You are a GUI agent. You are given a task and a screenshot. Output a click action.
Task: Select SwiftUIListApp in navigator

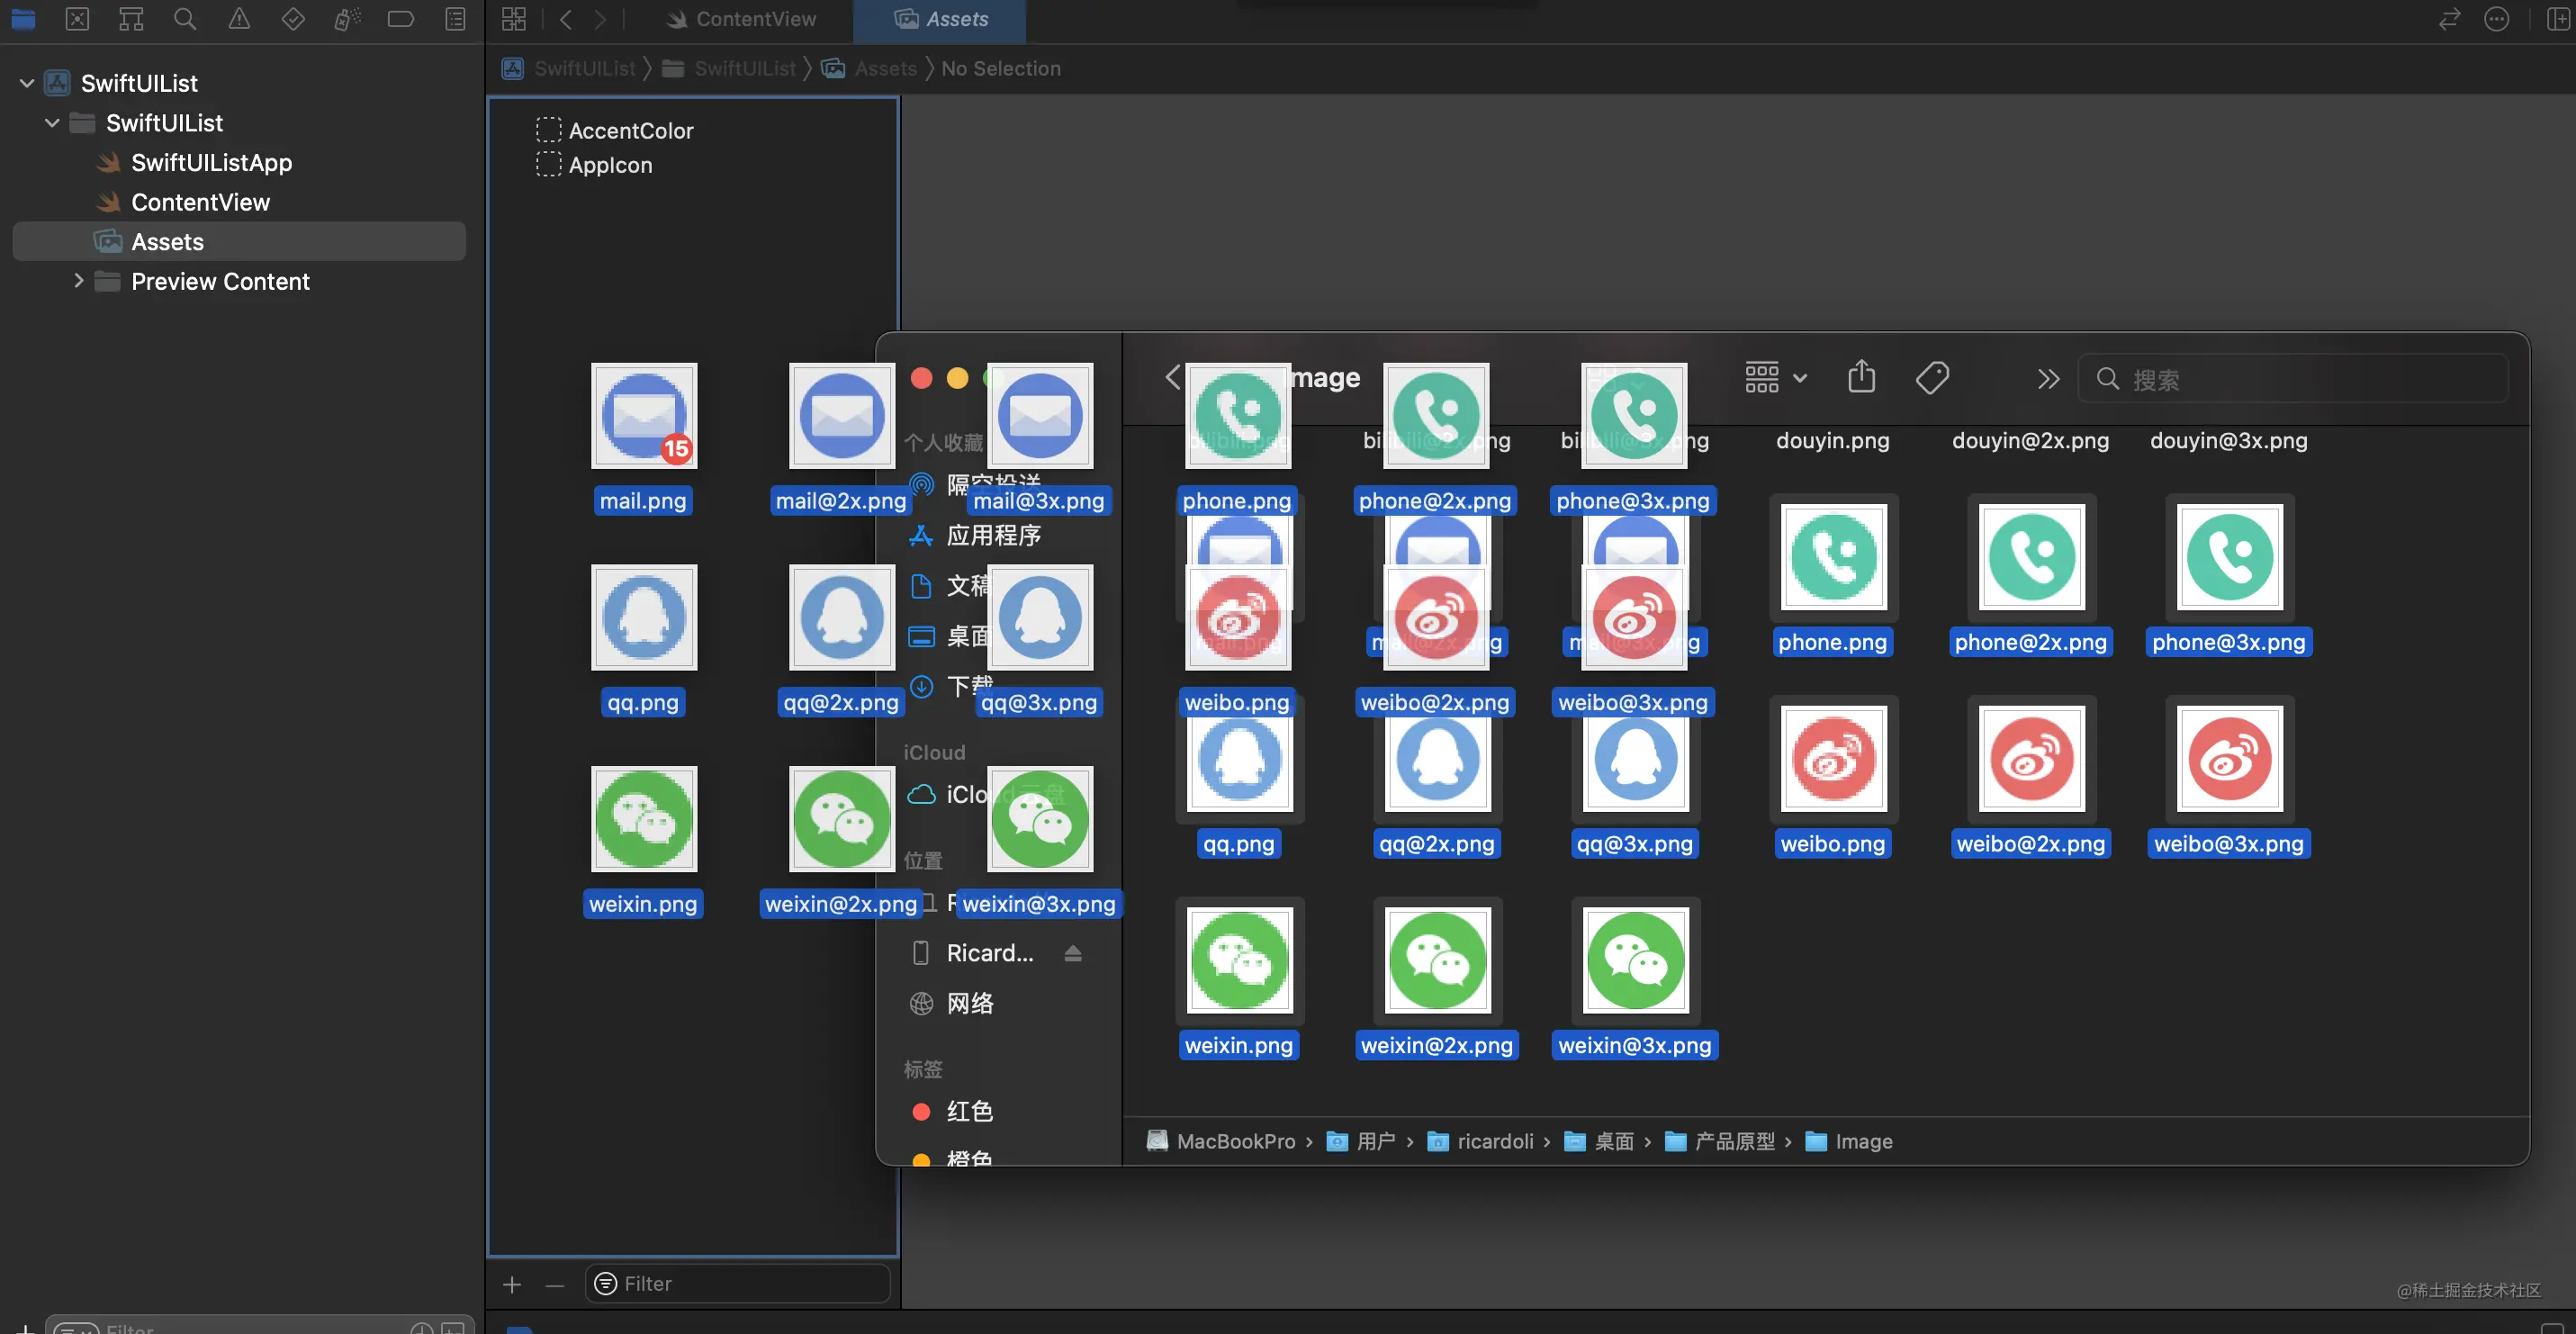211,162
